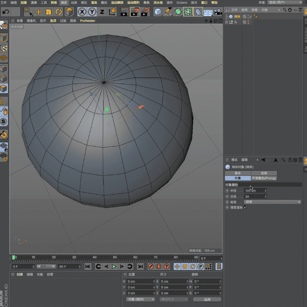Click the Record Active Objects button
Image resolution: width=307 pixels, height=307 pixels.
click(151, 266)
